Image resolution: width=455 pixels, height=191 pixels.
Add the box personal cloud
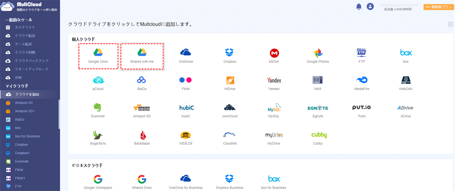point(406,56)
